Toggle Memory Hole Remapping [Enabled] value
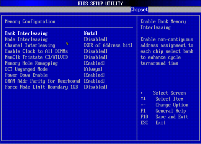The image size is (201, 144). click(x=94, y=63)
